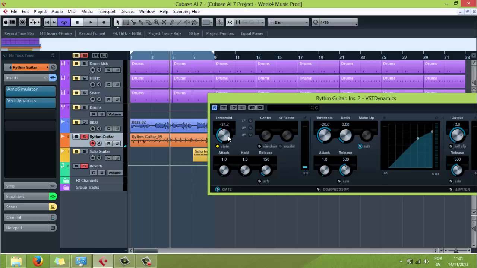This screenshot has width=477, height=268.
Task: Open the snap type grid icon
Action: click(x=238, y=22)
